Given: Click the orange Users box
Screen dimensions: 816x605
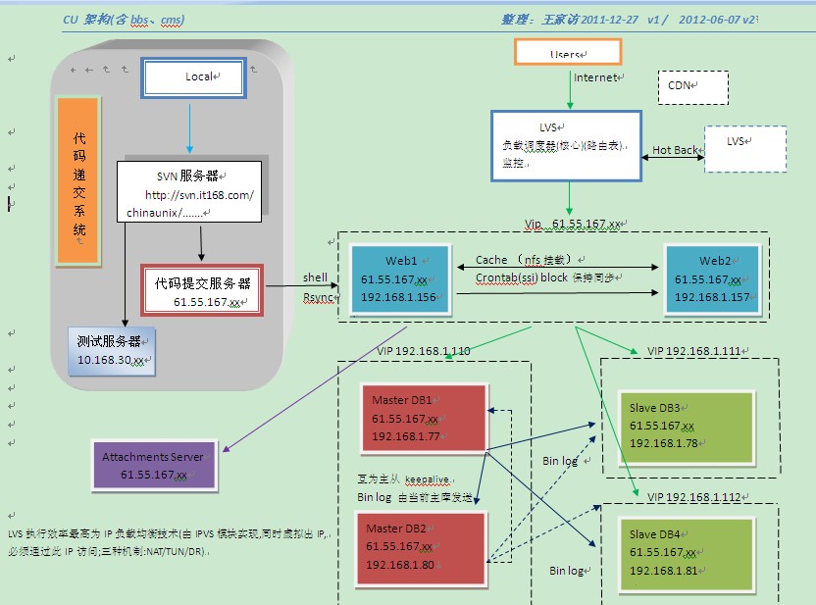Looking at the screenshot, I should pyautogui.click(x=567, y=53).
